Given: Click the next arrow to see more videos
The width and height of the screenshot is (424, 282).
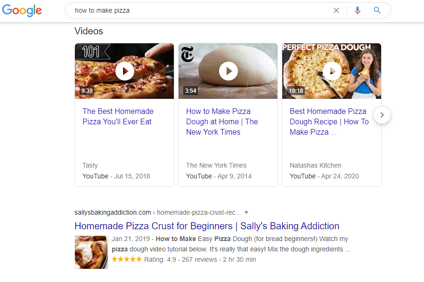Looking at the screenshot, I should 382,115.
